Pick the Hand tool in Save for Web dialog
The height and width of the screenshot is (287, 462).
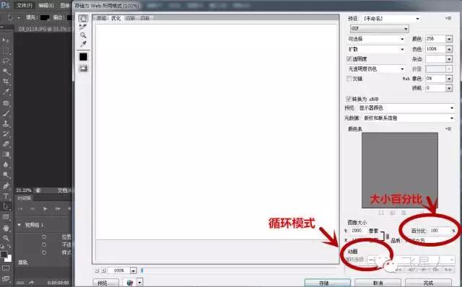pyautogui.click(x=83, y=19)
